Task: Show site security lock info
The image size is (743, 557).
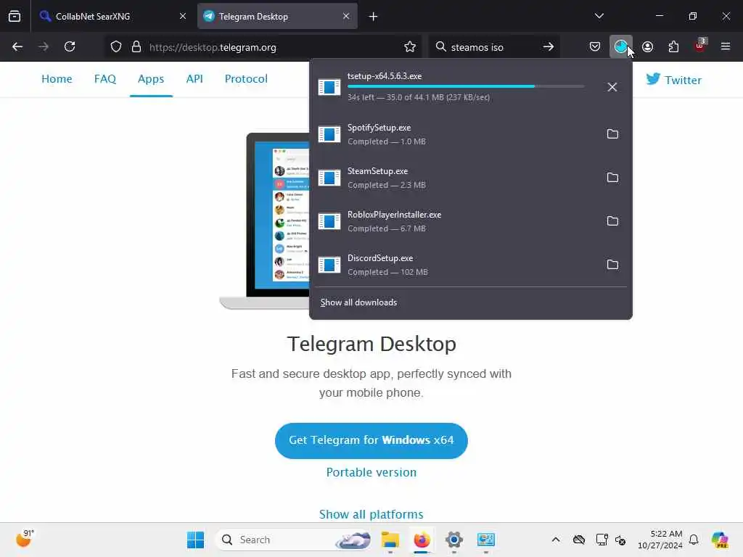Action: point(136,47)
